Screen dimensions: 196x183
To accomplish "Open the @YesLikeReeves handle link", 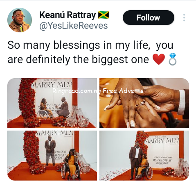I will 74,26.
